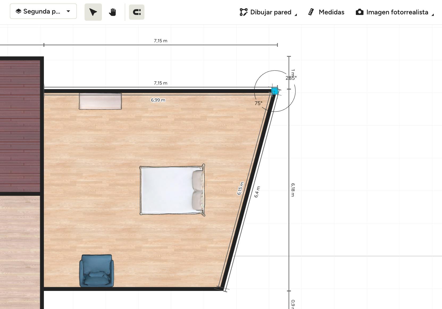Select the blue armchair
This screenshot has width=442, height=309.
pyautogui.click(x=97, y=271)
